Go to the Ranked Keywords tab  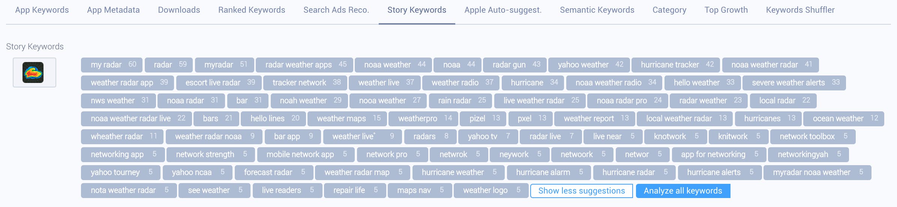(252, 10)
